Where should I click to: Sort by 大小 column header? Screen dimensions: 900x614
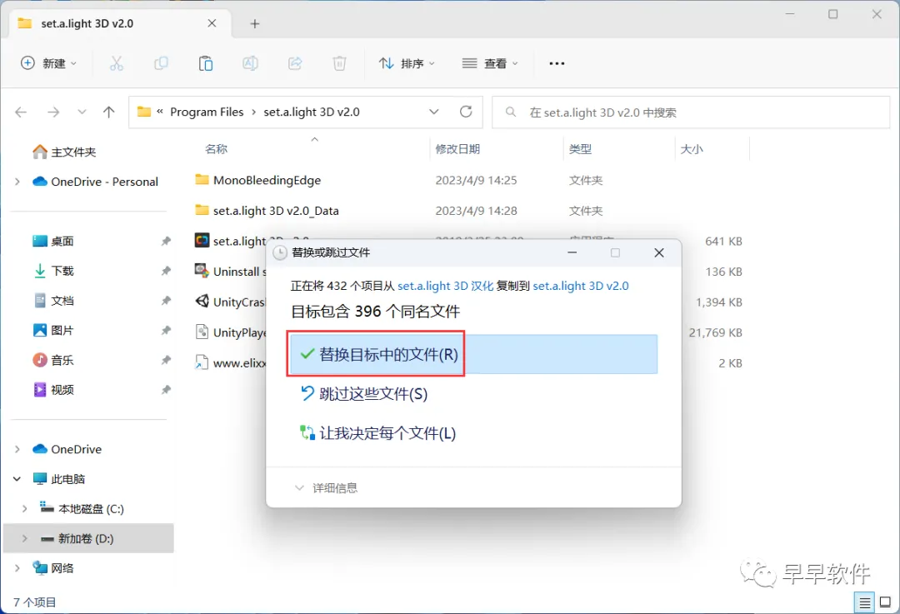click(692, 149)
